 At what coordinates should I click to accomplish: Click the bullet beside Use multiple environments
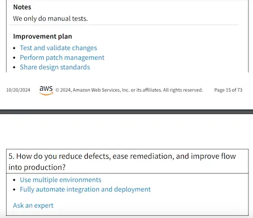[14, 180]
